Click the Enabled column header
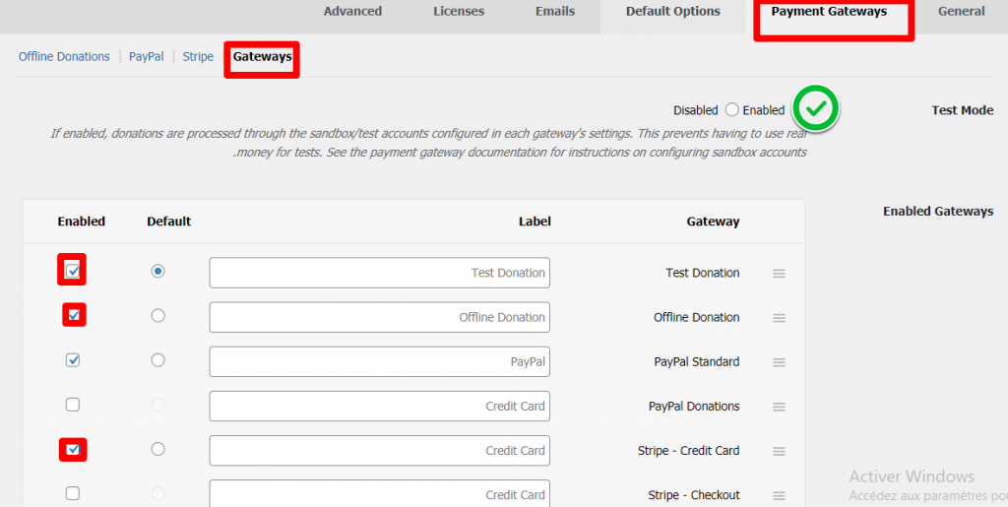Image resolution: width=1008 pixels, height=507 pixels. pos(81,222)
